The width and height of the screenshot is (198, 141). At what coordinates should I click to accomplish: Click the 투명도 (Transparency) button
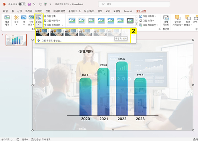39,21
